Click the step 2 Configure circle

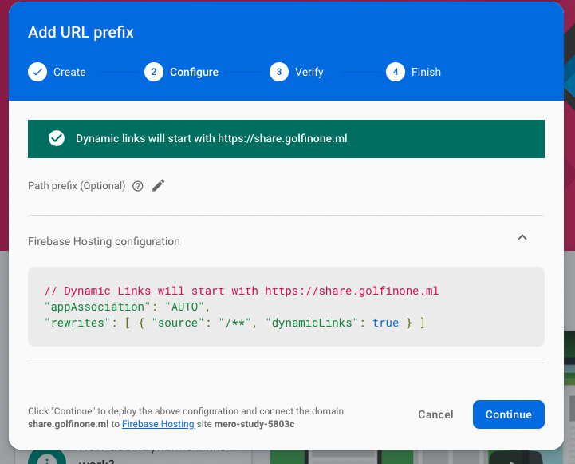[x=154, y=72]
